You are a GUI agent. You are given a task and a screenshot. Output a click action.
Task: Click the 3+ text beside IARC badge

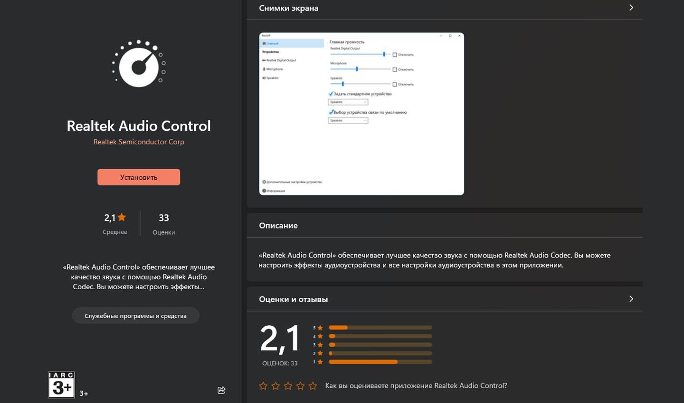coord(84,393)
